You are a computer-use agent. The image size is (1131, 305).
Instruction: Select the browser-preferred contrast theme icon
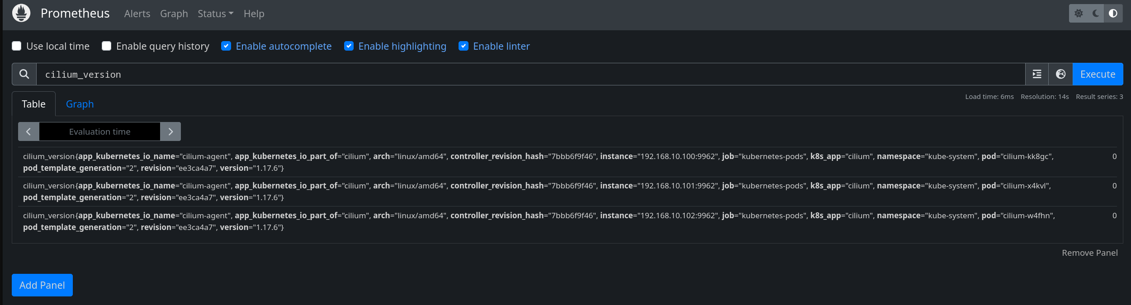1113,14
